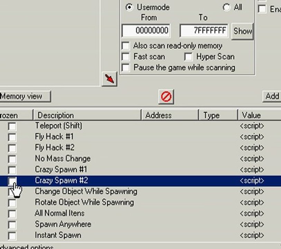Screen dimensions: 281x249
Task: Activate the Crazy Spawn #2 checkbox
Action: click(12, 181)
